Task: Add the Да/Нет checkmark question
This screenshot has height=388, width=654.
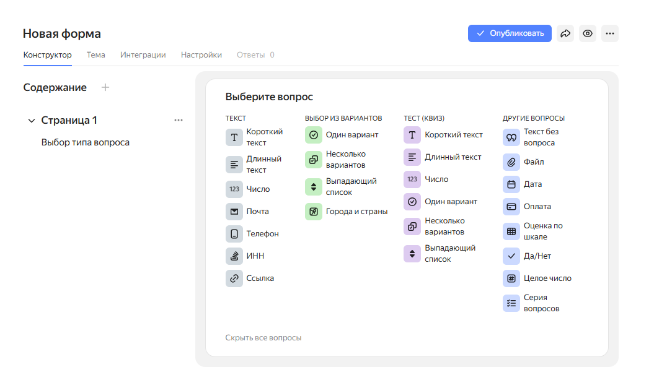Action: 511,256
